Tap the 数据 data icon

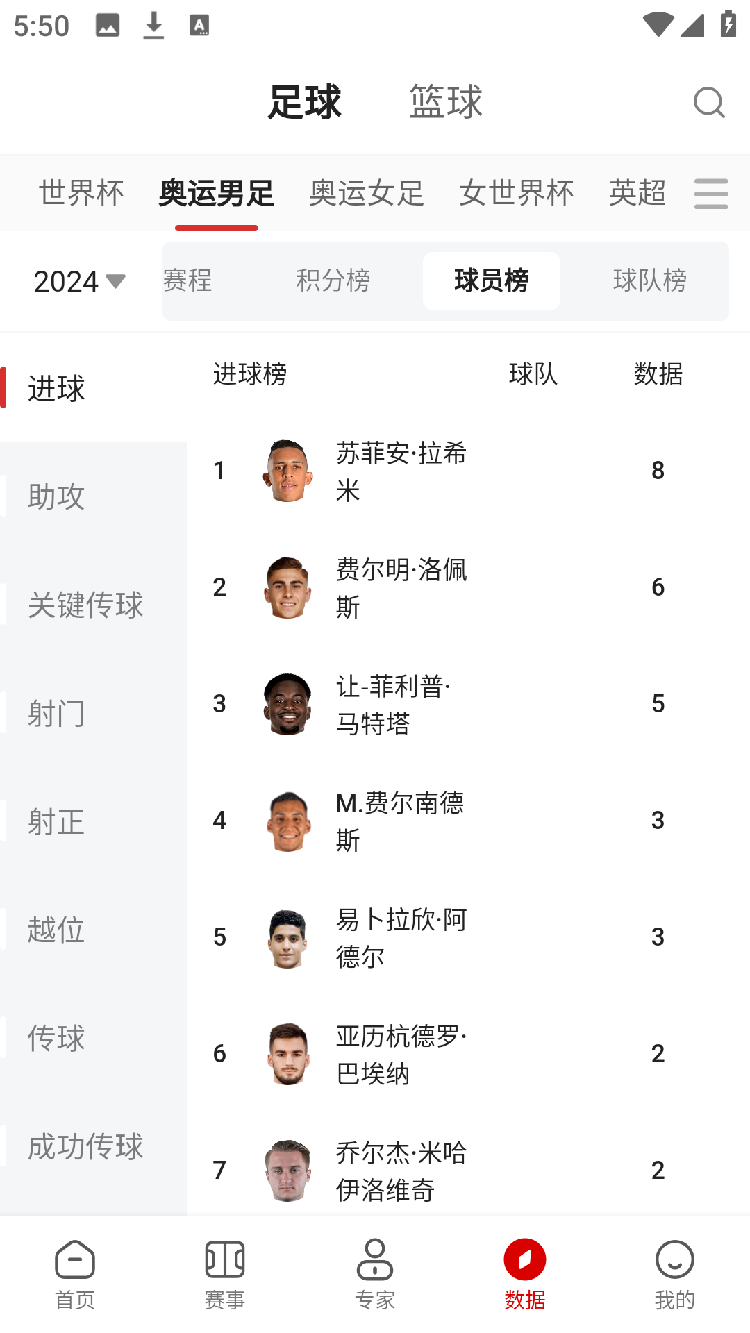click(x=525, y=1273)
